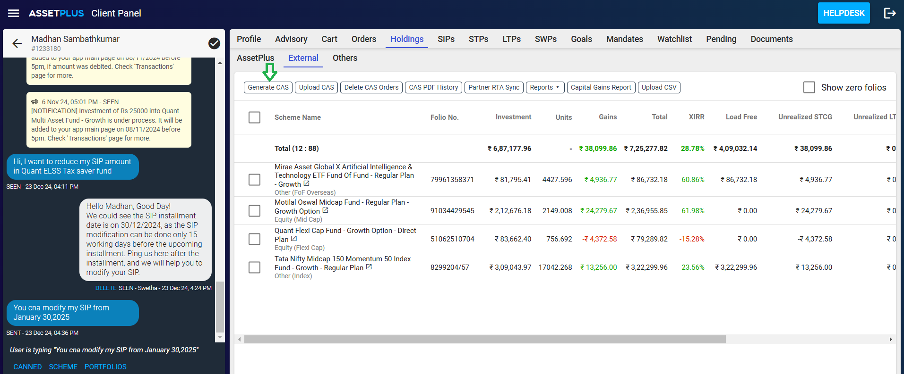Sort by the Scheme Name column header
Image resolution: width=904 pixels, height=374 pixels.
(298, 117)
